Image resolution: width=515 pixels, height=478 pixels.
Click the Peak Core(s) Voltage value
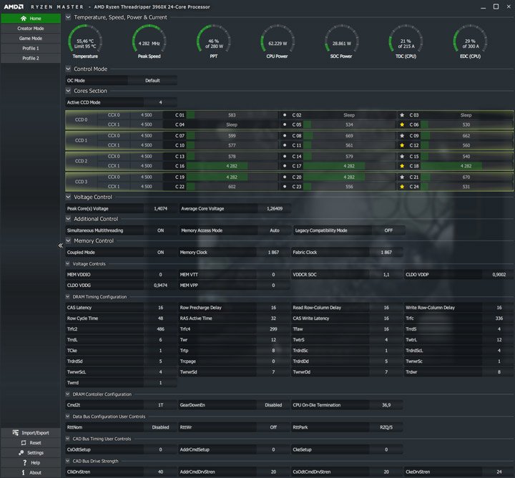point(160,209)
